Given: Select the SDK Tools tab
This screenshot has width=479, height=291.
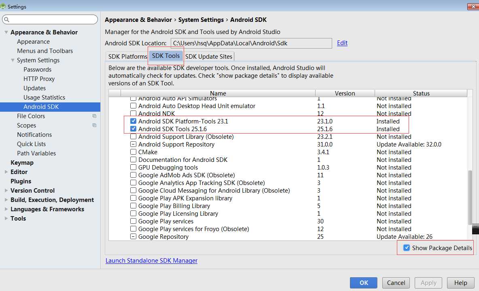Looking at the screenshot, I should (166, 55).
